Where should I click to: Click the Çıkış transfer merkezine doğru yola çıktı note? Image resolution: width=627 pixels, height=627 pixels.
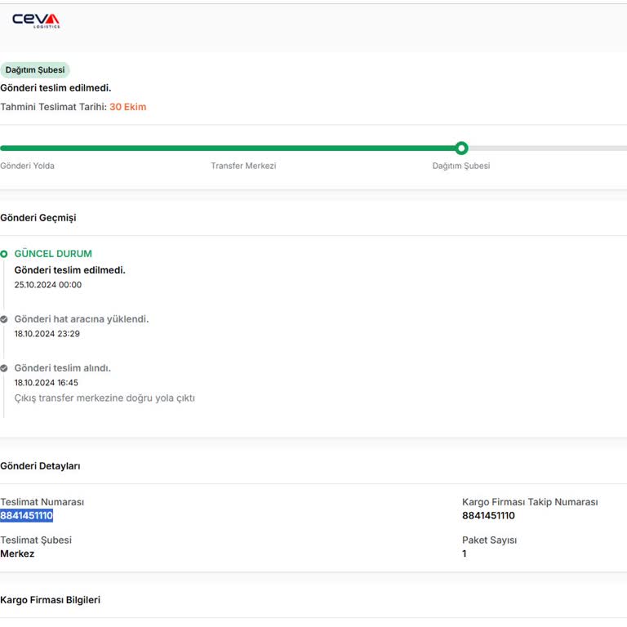tap(104, 398)
